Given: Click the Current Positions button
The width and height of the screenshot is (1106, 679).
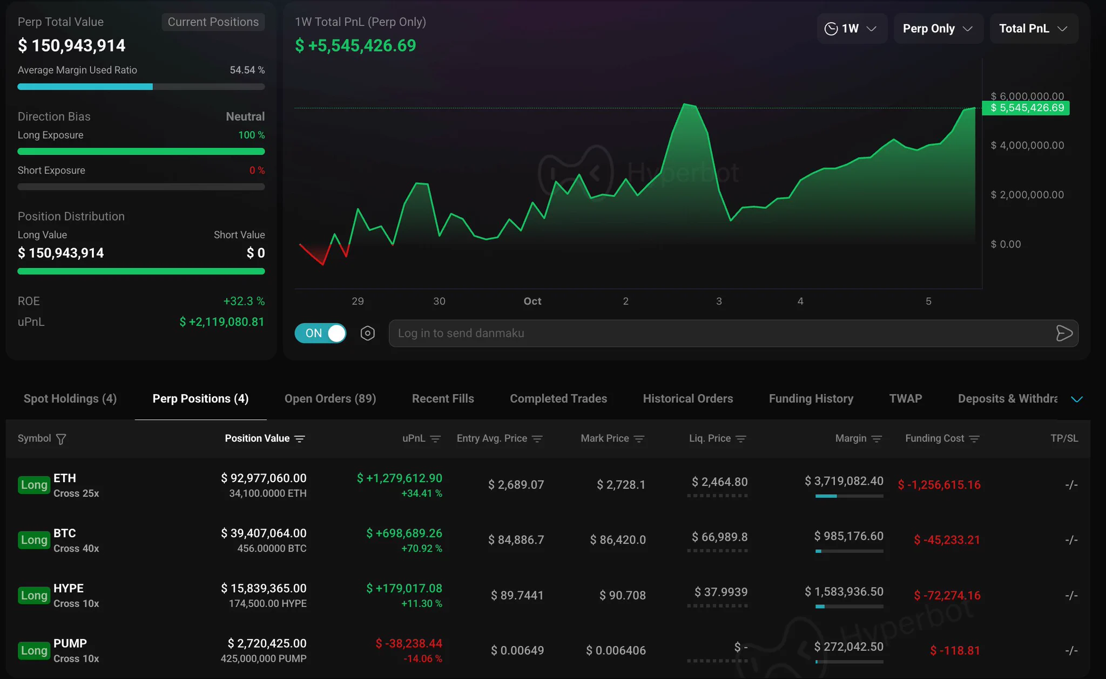Looking at the screenshot, I should coord(213,22).
